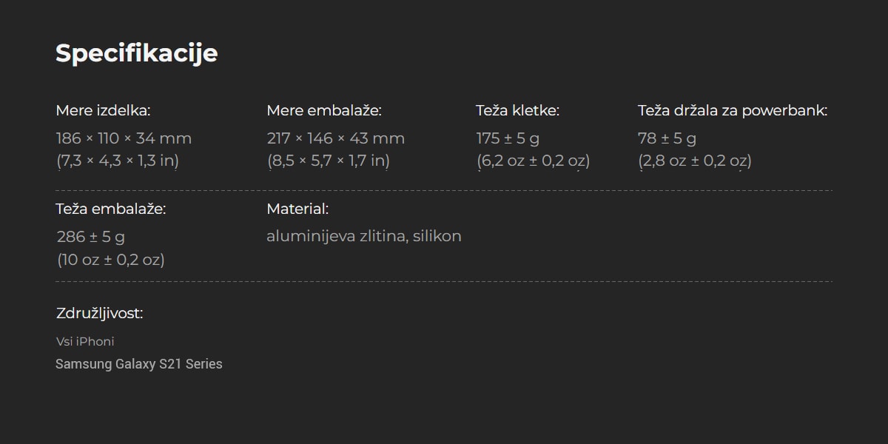Select the Mere embalaže label
This screenshot has width=888, height=444.
pyautogui.click(x=324, y=111)
